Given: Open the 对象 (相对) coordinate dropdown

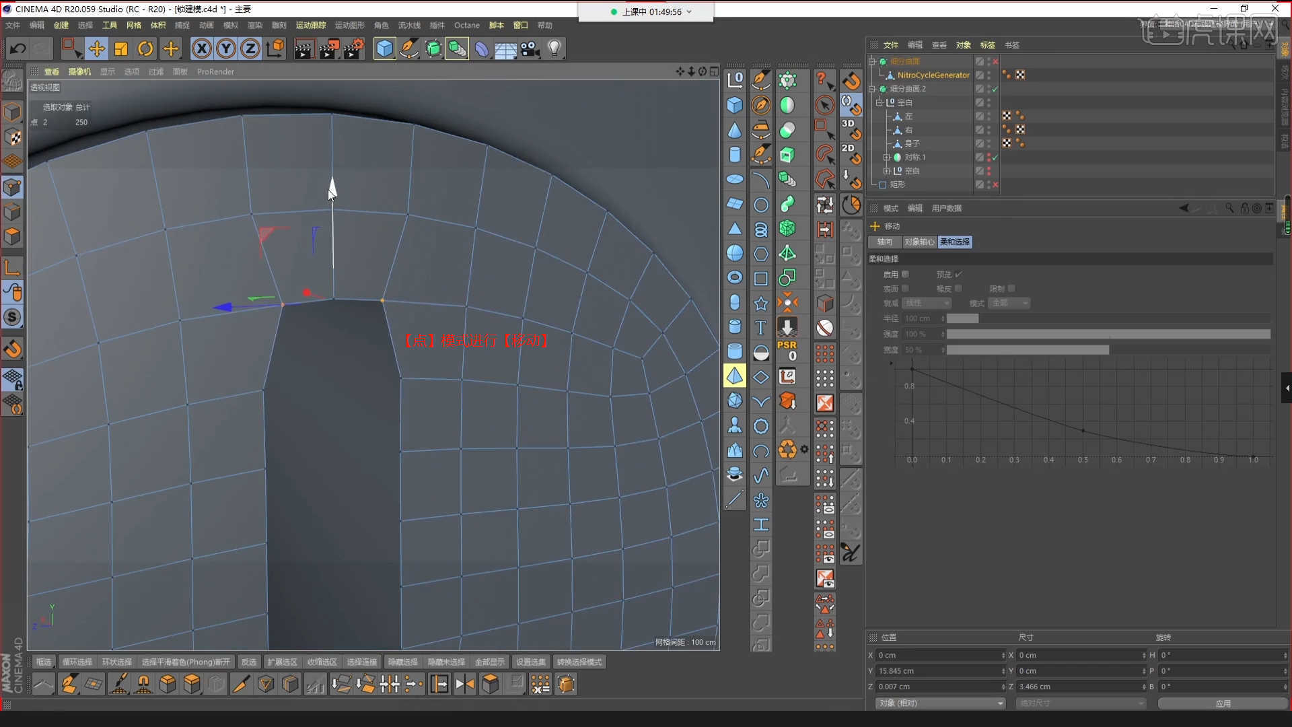Looking at the screenshot, I should (x=941, y=703).
